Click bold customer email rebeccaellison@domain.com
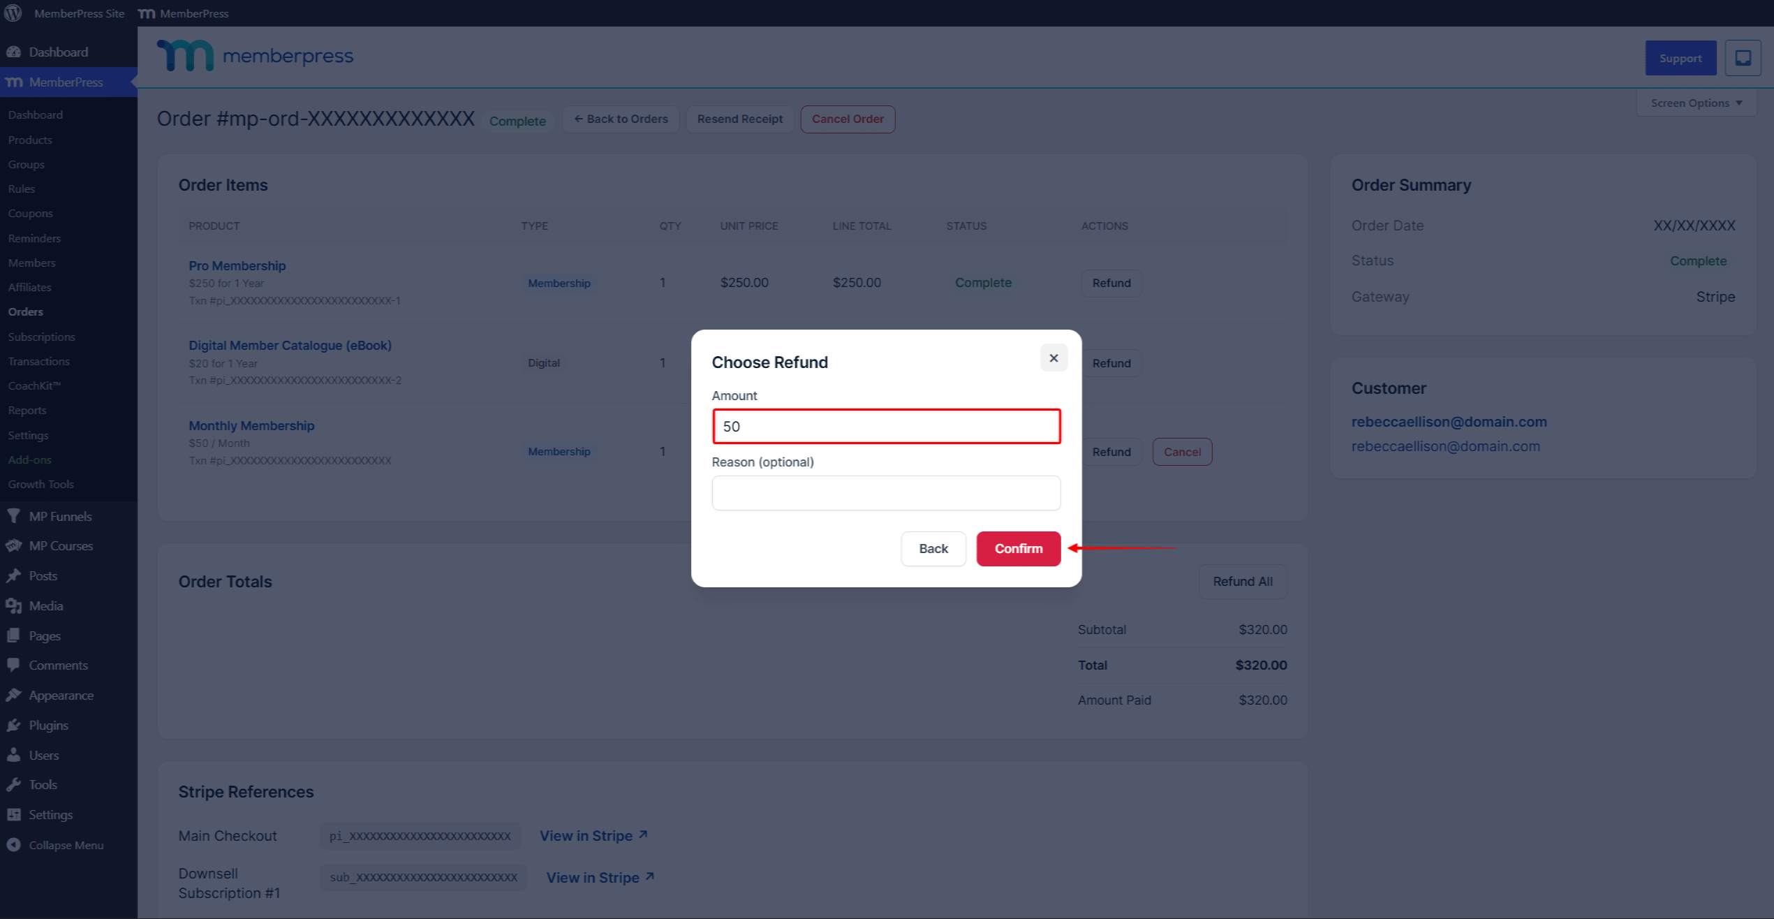 pos(1449,422)
